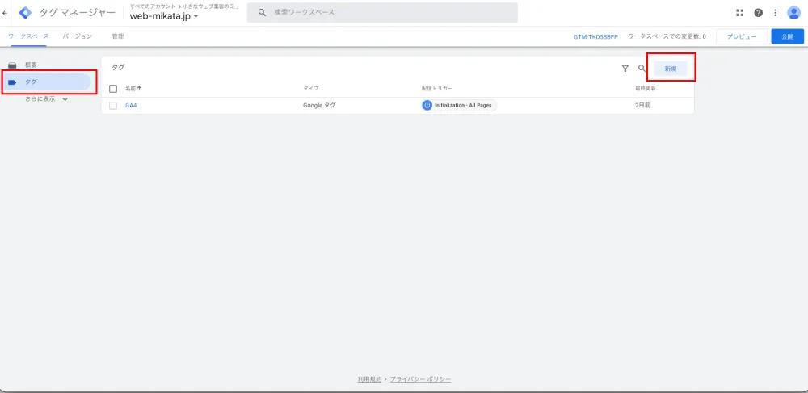The height and width of the screenshot is (393, 808).
Task: Click the プレビュー button
Action: [x=742, y=36]
